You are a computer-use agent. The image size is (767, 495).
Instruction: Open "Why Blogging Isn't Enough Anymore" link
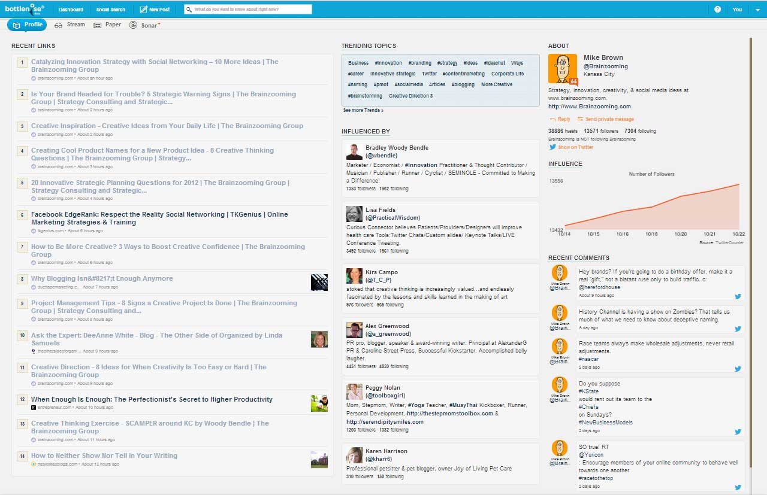tap(102, 278)
